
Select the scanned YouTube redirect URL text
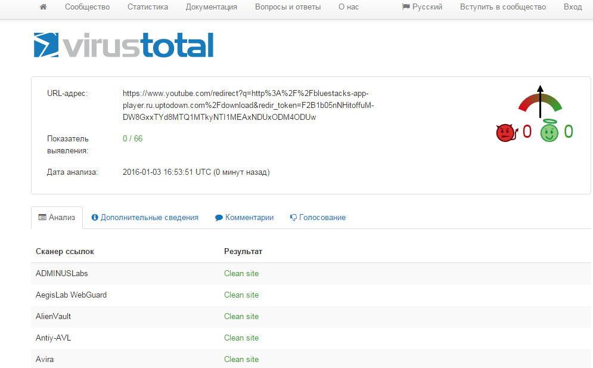pos(248,105)
